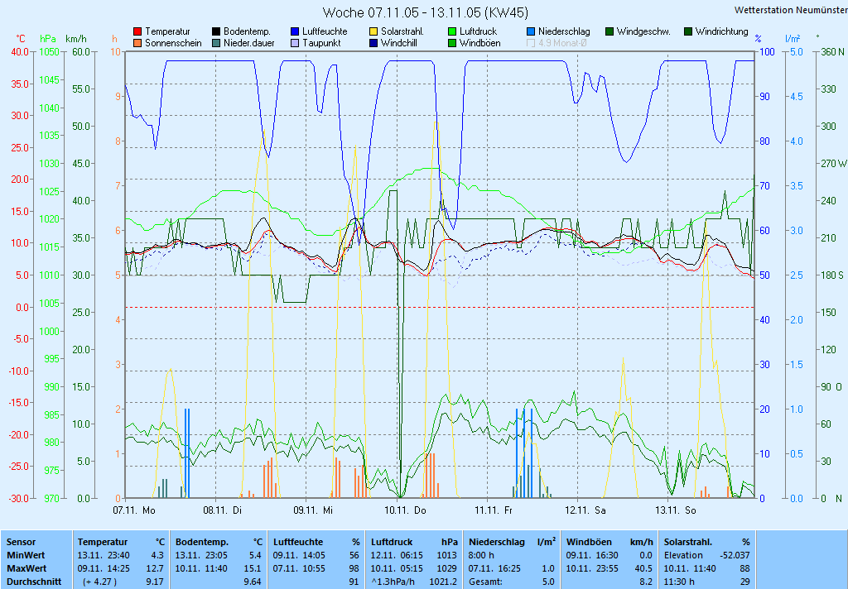Click the 10.11. Do date axis label
Screen dimensions: 848x589
(401, 510)
